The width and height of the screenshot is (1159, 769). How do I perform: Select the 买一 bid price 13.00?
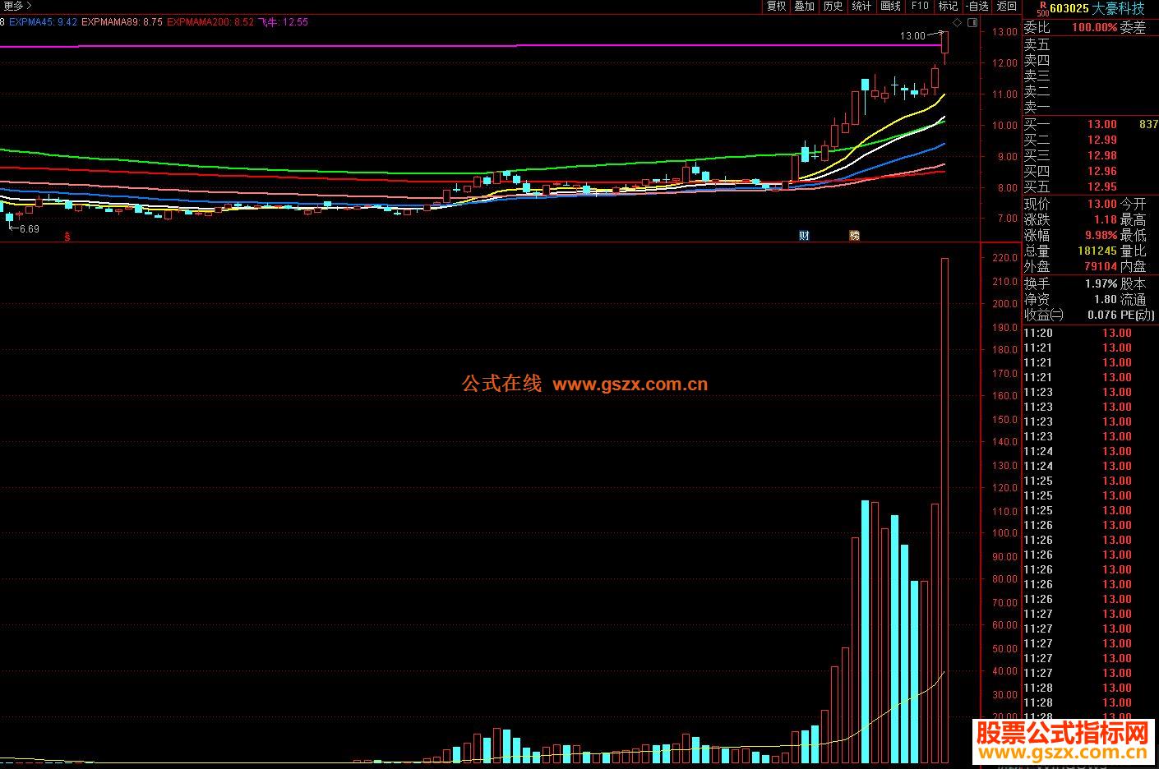[1102, 124]
